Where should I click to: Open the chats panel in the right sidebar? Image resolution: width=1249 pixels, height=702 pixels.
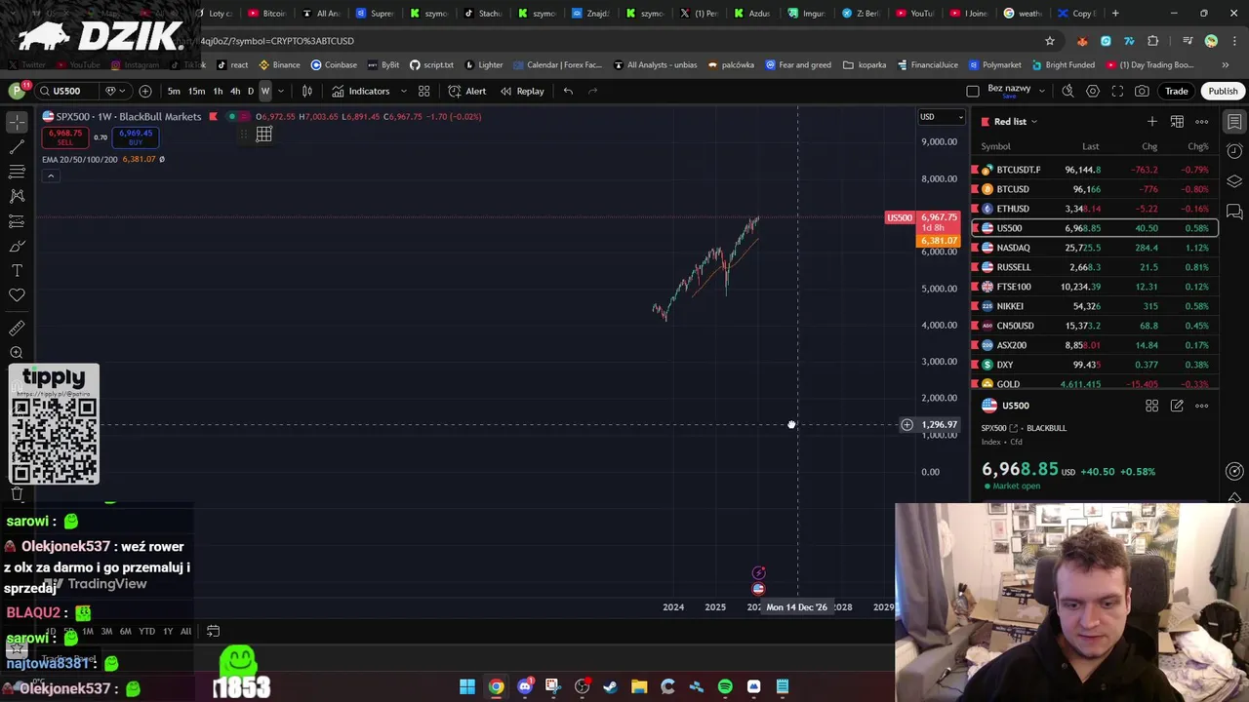(x=1234, y=211)
